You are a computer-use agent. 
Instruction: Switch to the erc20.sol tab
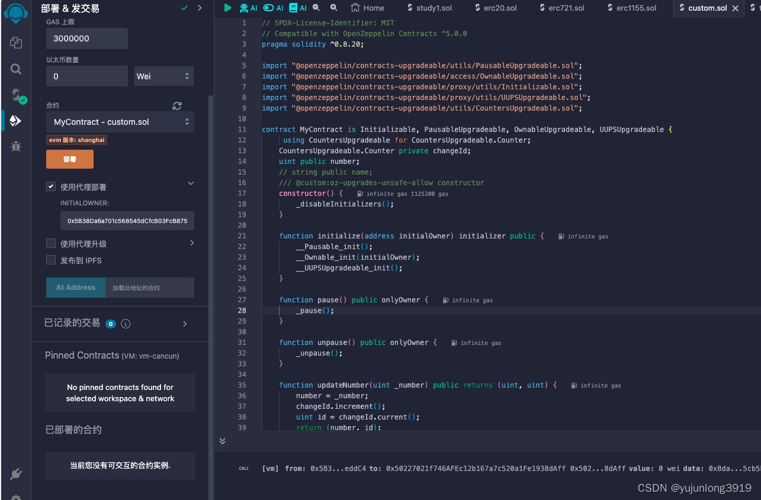tap(496, 8)
